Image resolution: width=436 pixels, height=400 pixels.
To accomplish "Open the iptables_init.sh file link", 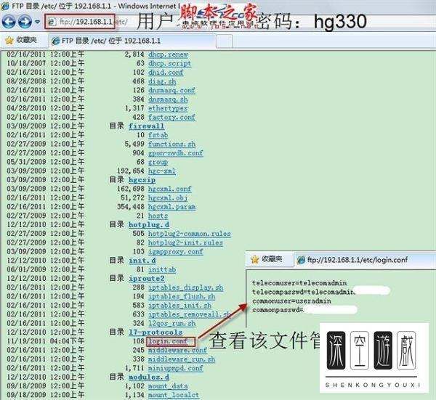I will [179, 306].
